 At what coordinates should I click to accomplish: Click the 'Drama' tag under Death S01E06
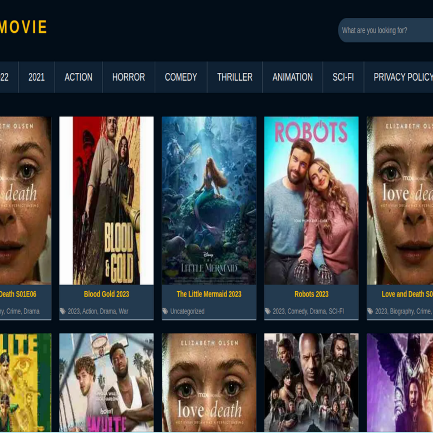point(32,311)
